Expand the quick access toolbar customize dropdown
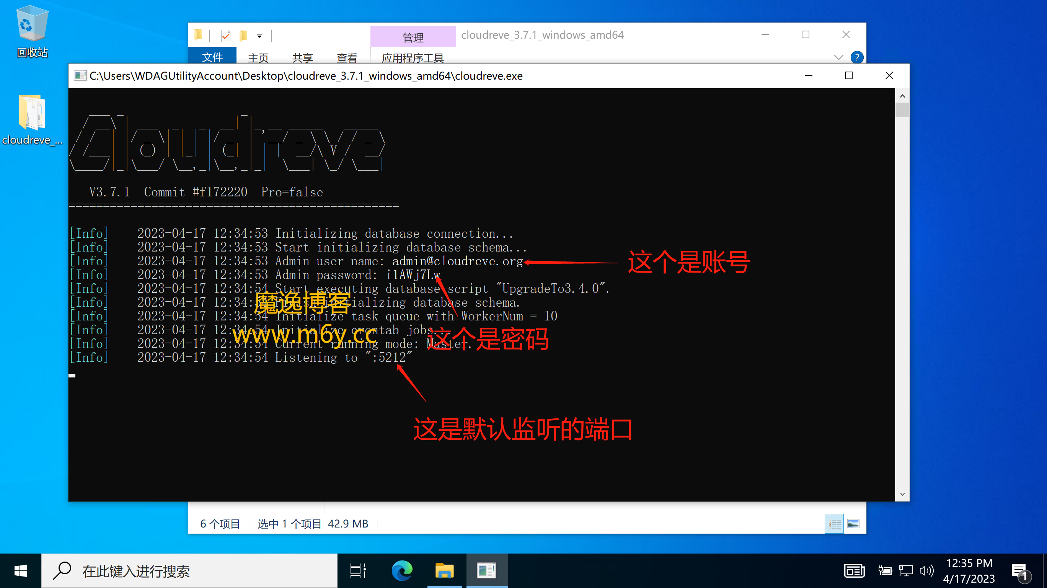 coord(259,36)
